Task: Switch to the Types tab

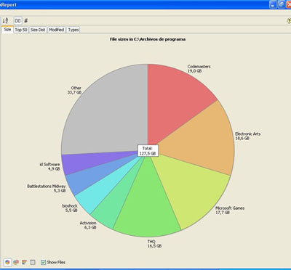Action: tap(73, 30)
